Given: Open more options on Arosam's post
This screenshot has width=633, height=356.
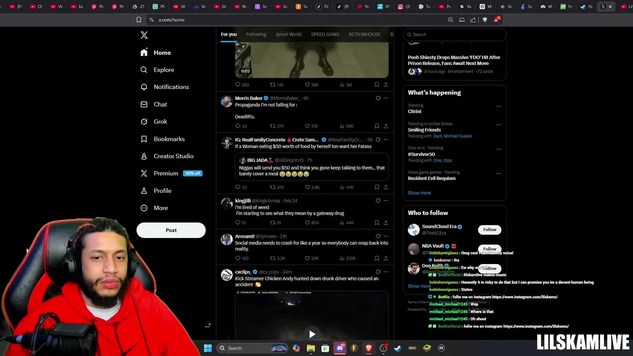Looking at the screenshot, I should [386, 236].
